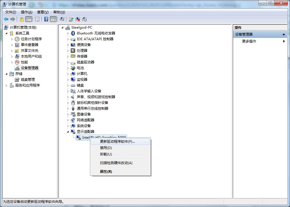Click the Help question mark icon
This screenshot has width=290, height=207.
click(x=46, y=19)
